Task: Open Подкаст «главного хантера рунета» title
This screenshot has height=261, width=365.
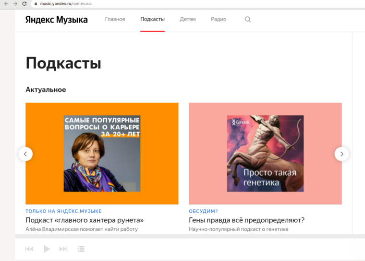Action: click(85, 220)
